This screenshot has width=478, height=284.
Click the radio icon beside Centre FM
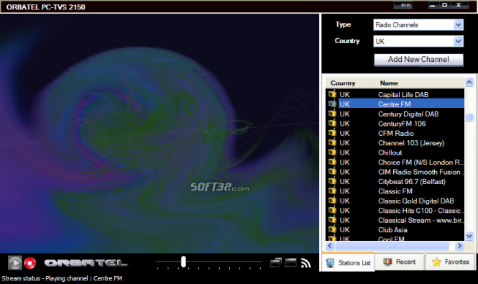pos(332,104)
